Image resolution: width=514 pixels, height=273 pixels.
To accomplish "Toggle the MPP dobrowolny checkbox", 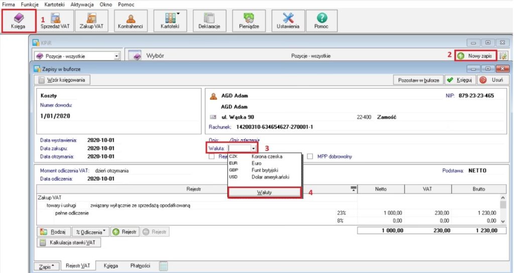I will tap(311, 156).
